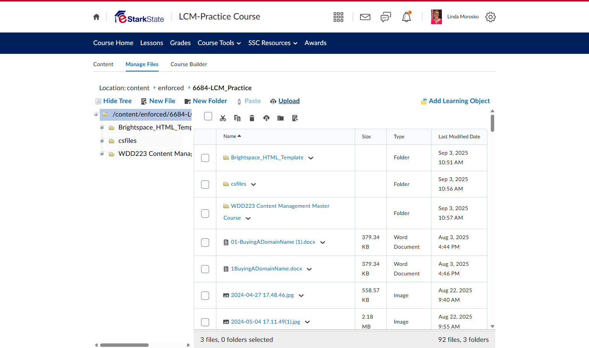Check the Brightspace_HTML_Template row checkbox

coord(205,158)
